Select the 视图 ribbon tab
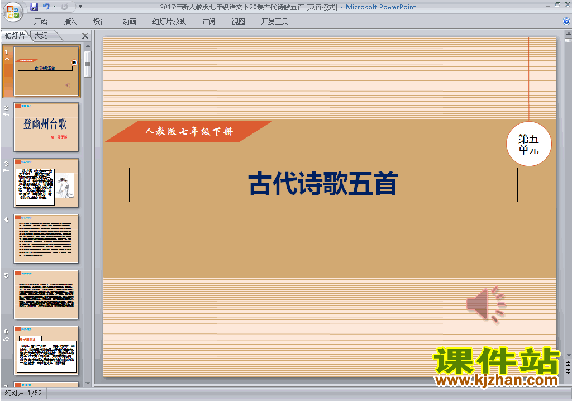The image size is (572, 401). pyautogui.click(x=238, y=22)
